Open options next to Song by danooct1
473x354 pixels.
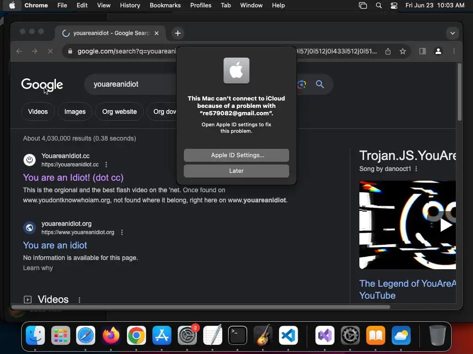[416, 169]
